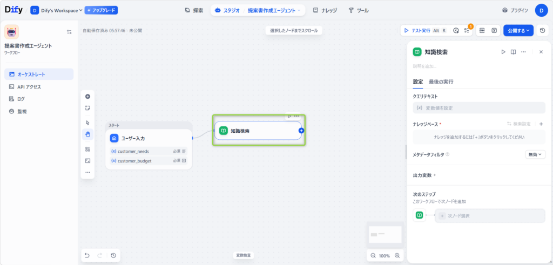Switch to the 最後の実行 tab
This screenshot has height=265, width=553.
(x=441, y=81)
